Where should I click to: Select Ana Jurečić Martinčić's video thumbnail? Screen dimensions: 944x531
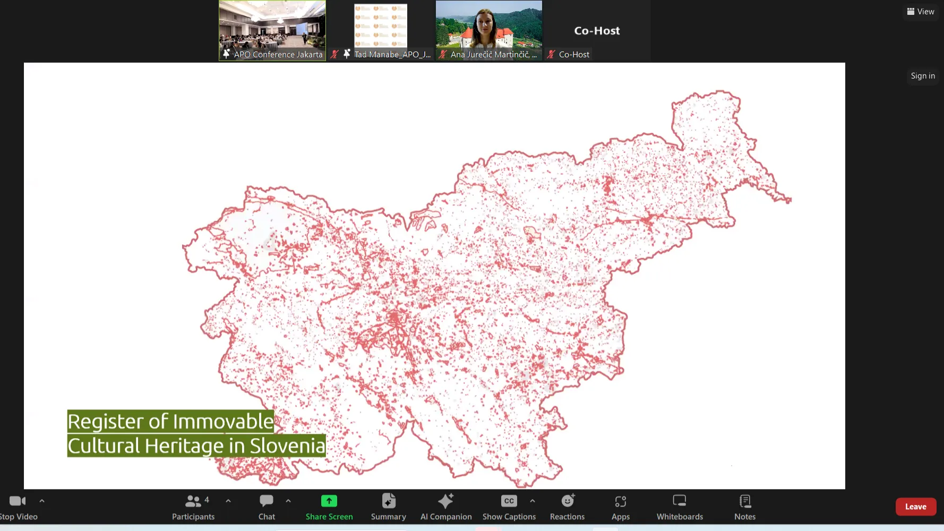click(x=489, y=27)
